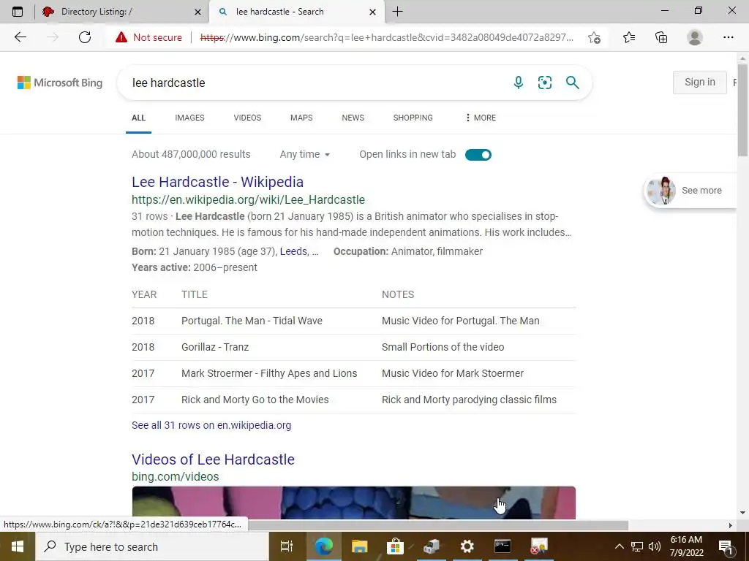Open Edge settings and more menu
The height and width of the screenshot is (561, 749).
pyautogui.click(x=728, y=37)
